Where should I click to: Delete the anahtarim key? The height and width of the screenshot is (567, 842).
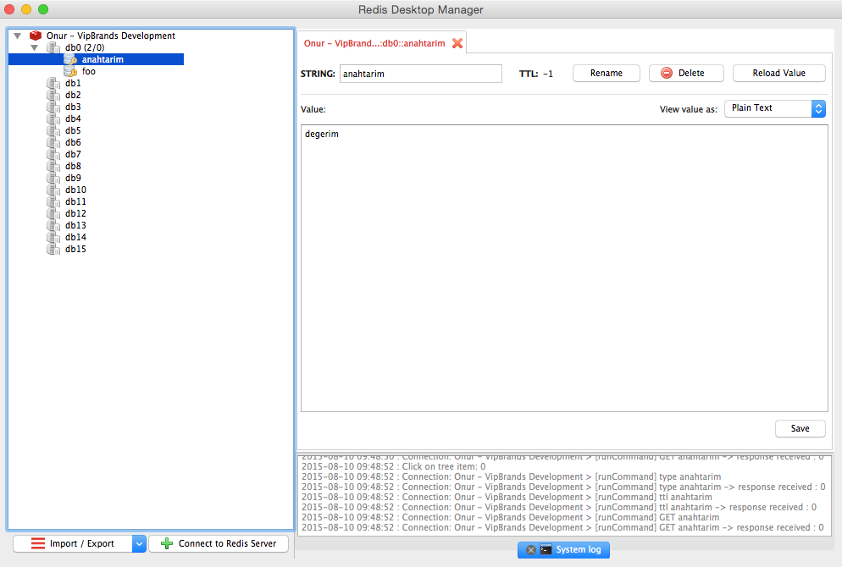pos(686,73)
